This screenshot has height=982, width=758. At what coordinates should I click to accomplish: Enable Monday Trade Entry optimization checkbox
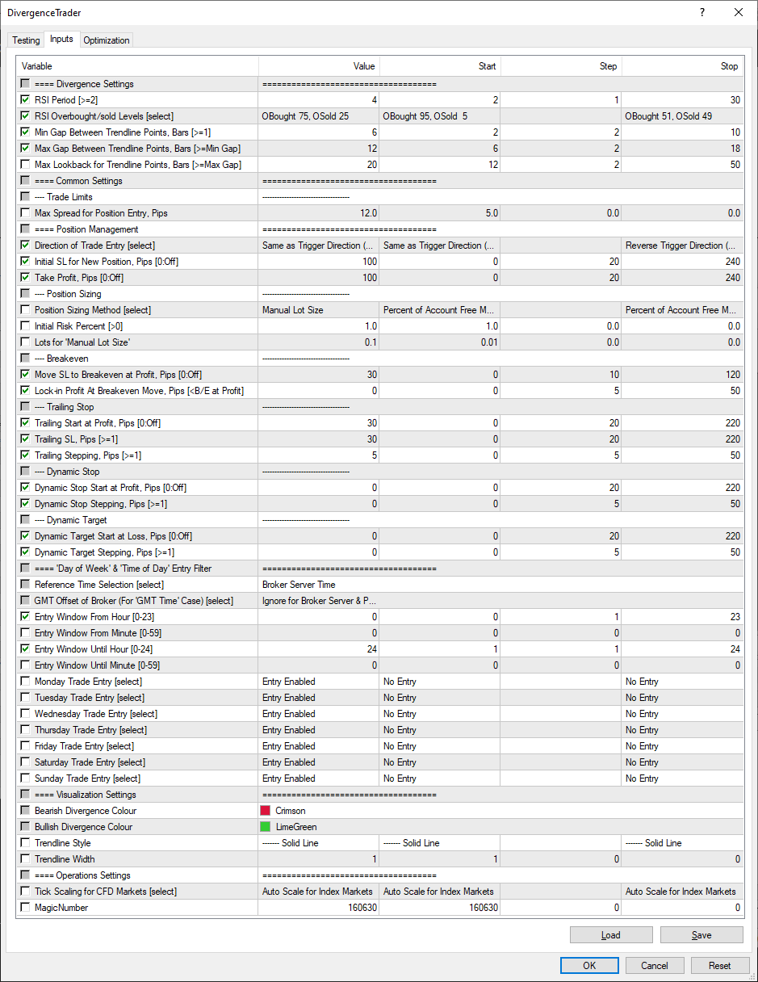click(x=26, y=682)
